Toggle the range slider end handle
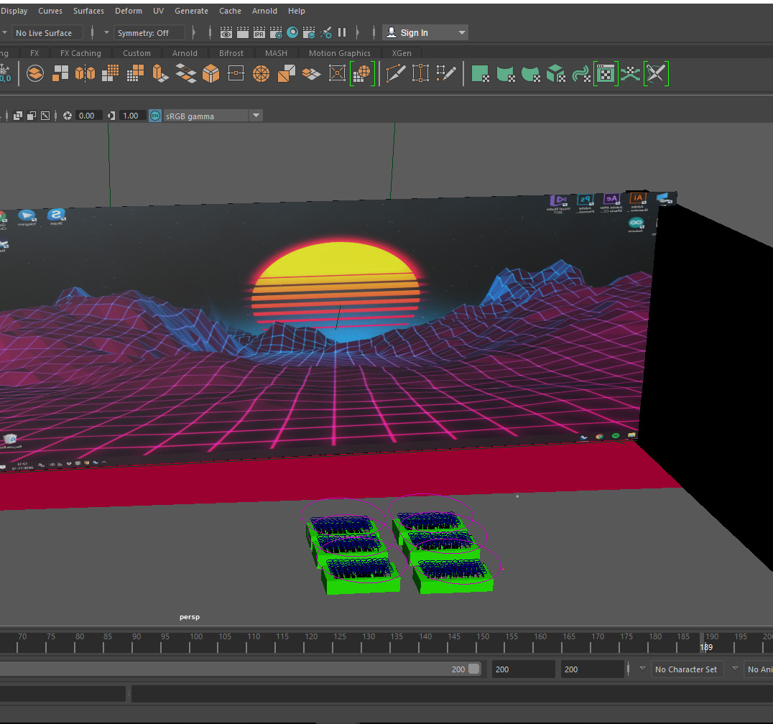This screenshot has height=724, width=773. [473, 669]
